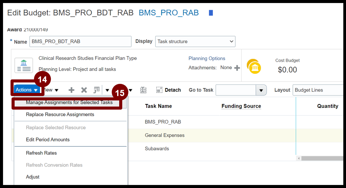Choose Adjust from the Actions menu
Viewport: 346px width, 188px height.
33,177
